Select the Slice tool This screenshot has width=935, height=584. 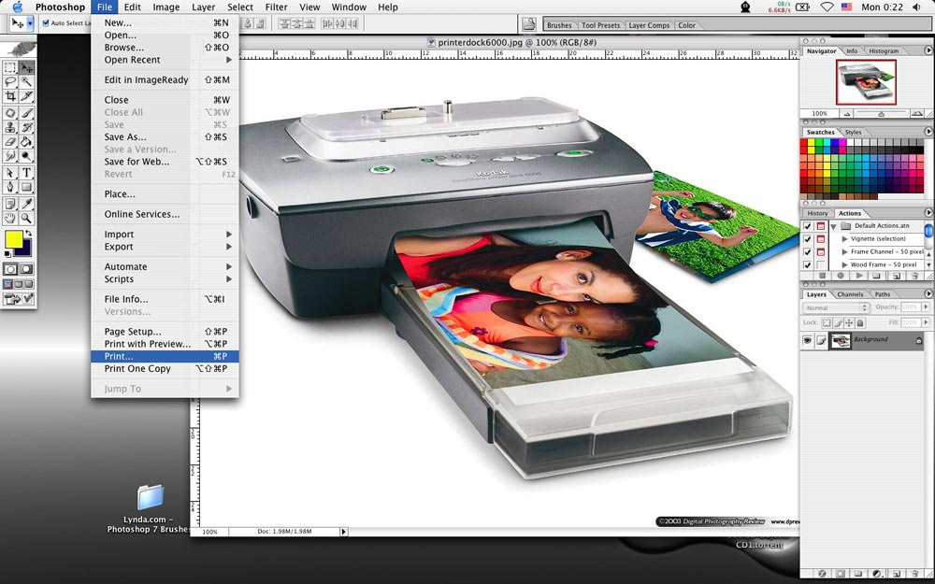26,96
